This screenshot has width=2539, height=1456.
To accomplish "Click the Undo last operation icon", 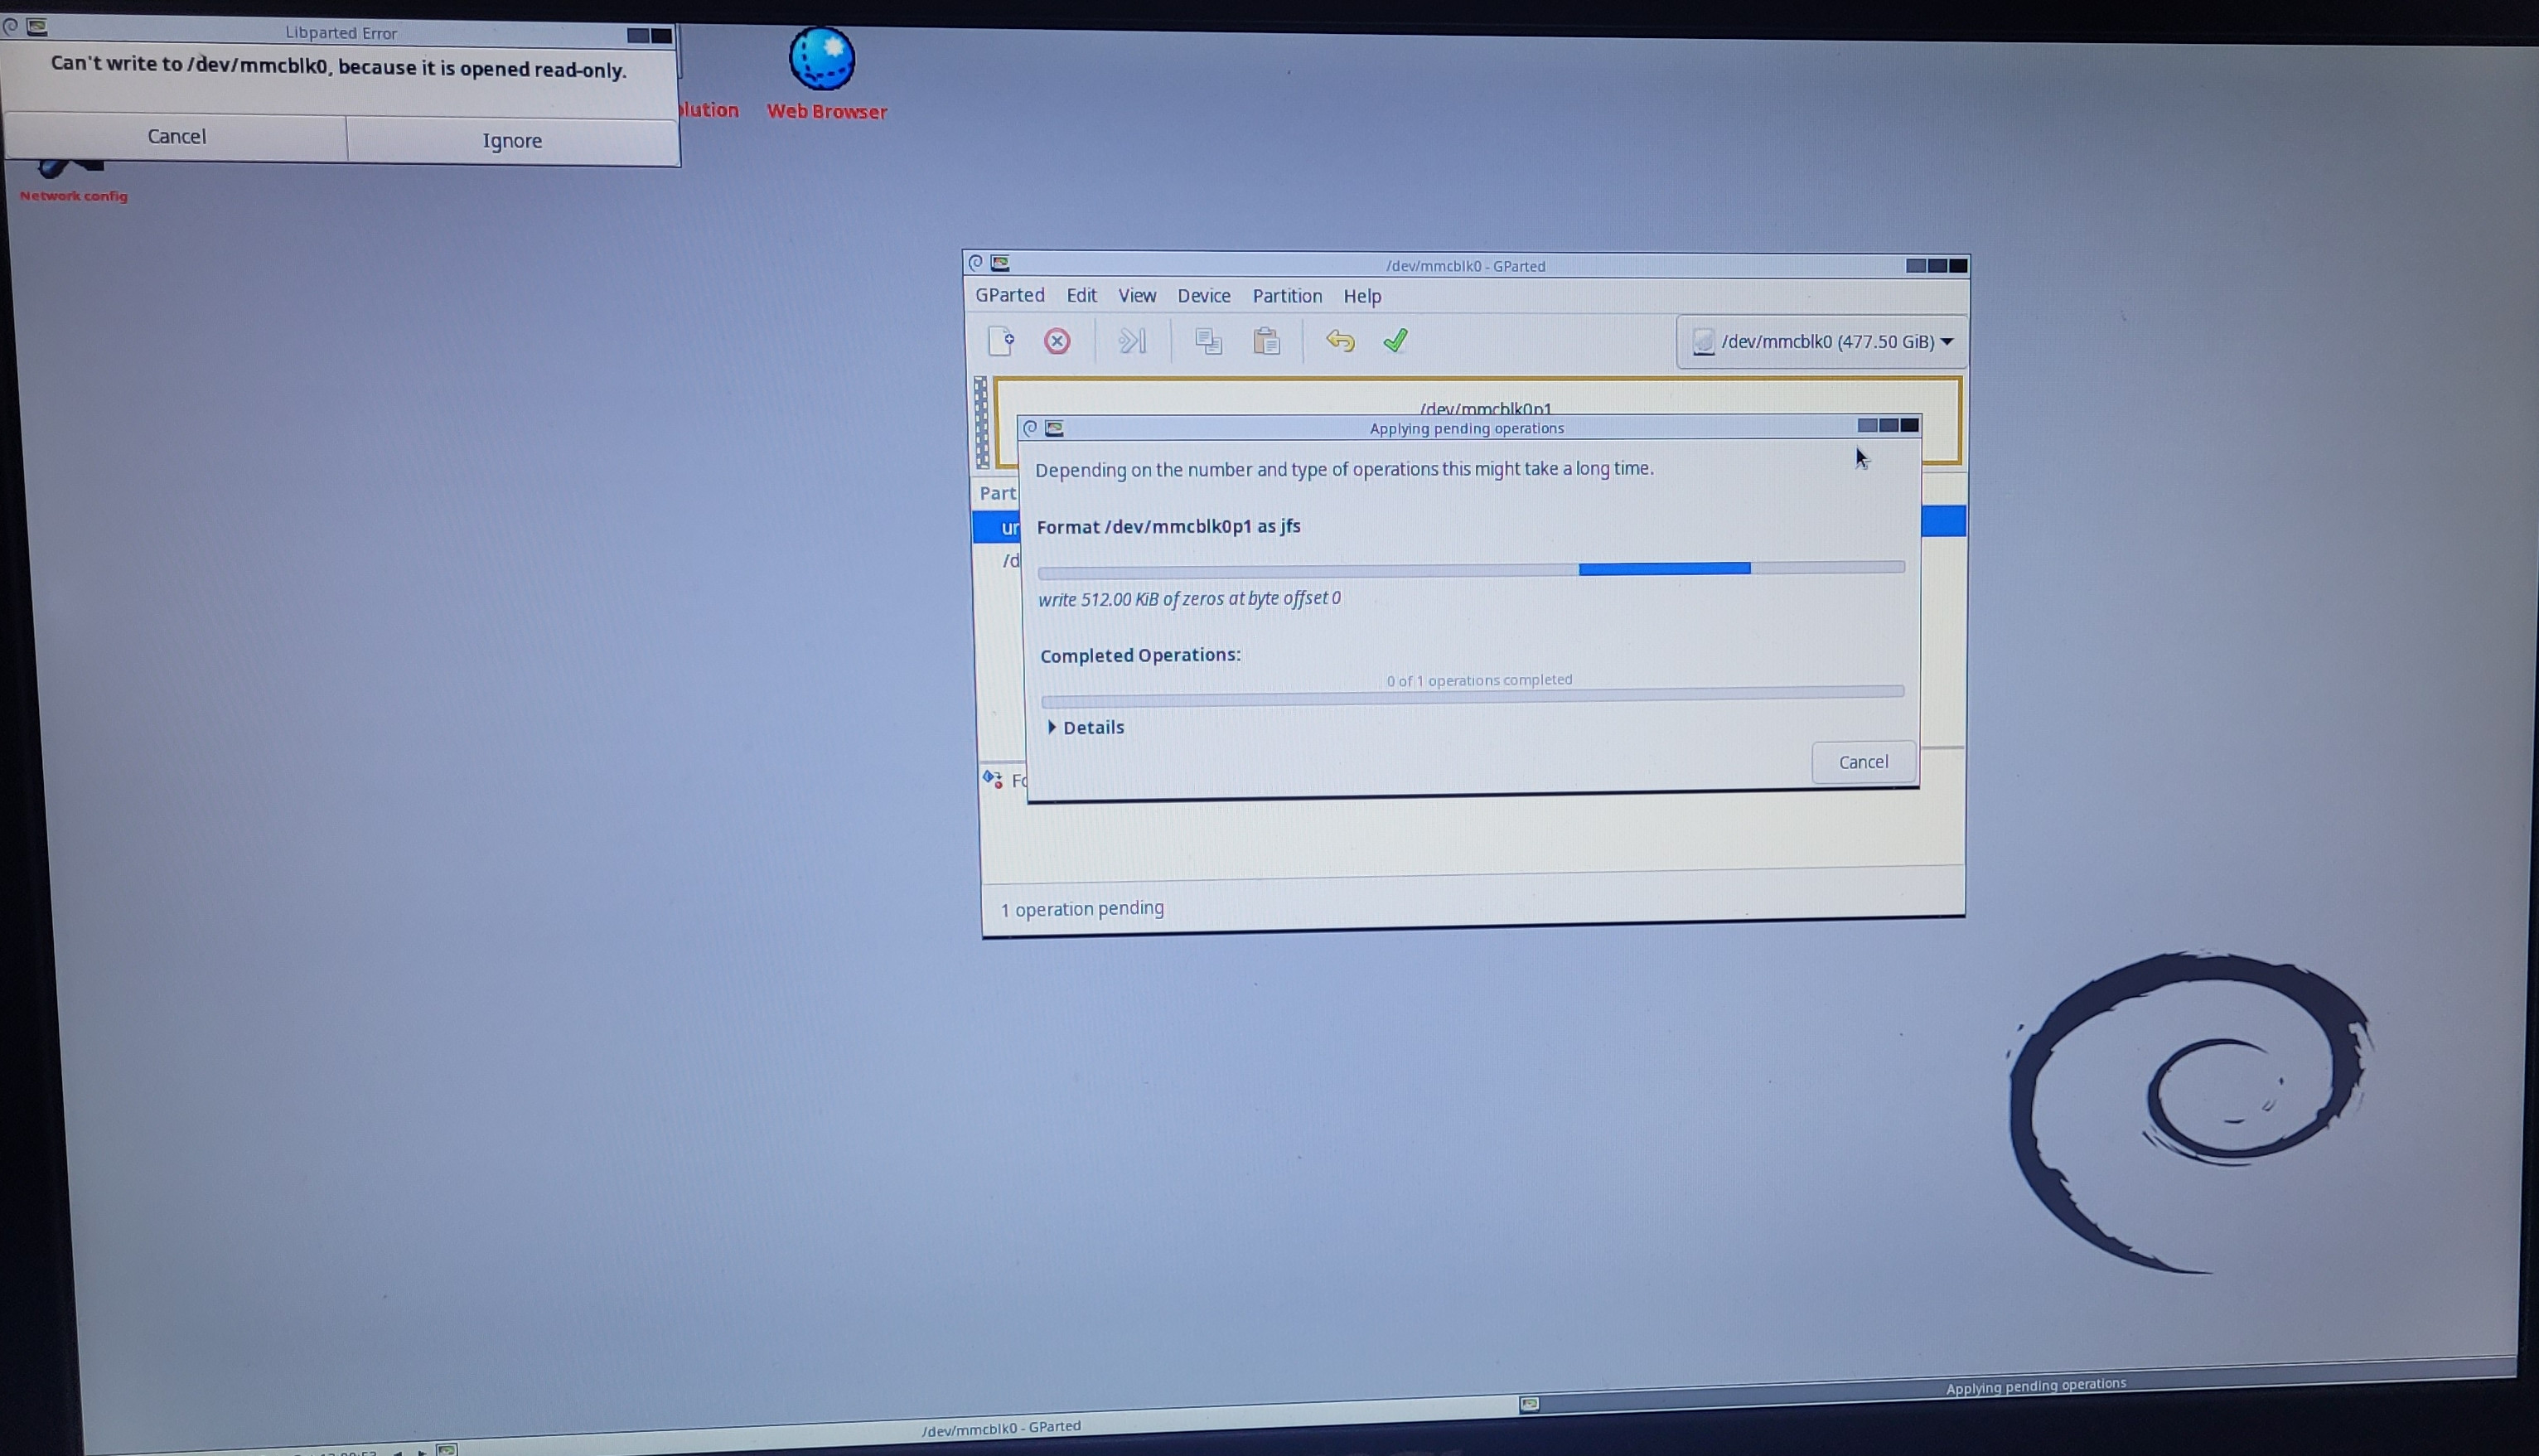I will [1341, 341].
